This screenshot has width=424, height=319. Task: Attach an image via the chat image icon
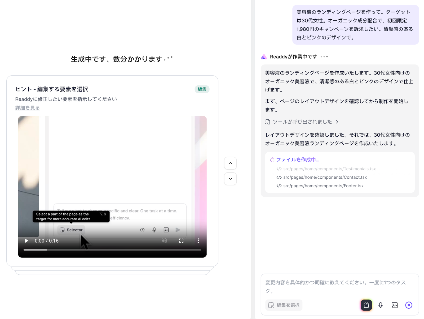point(395,305)
